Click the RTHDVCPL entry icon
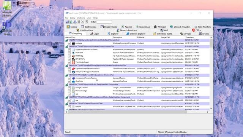This screenshot has height=137, width=243. (x=73, y=59)
